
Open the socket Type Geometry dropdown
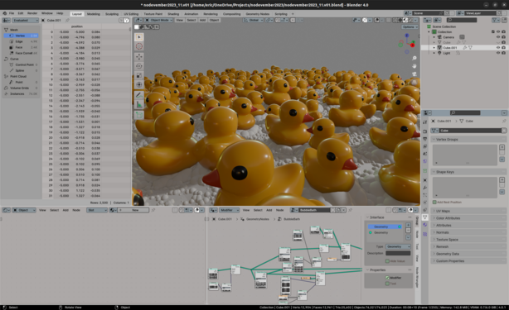tap(398, 246)
